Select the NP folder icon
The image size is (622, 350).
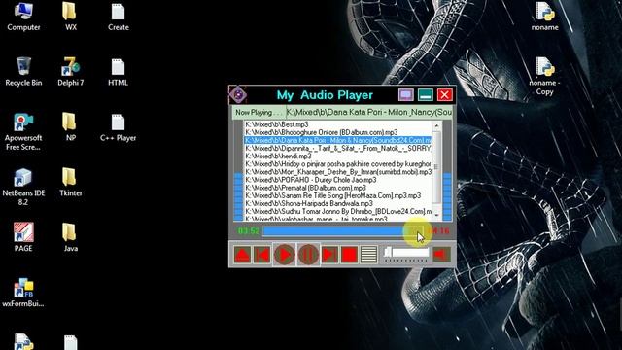pos(71,127)
